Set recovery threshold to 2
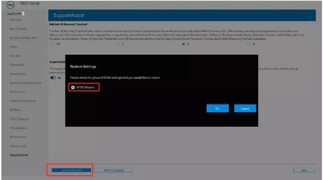The height and width of the screenshot is (180, 323). click(184, 44)
